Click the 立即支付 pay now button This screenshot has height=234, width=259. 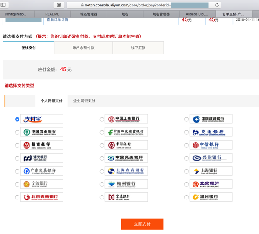click(x=142, y=224)
